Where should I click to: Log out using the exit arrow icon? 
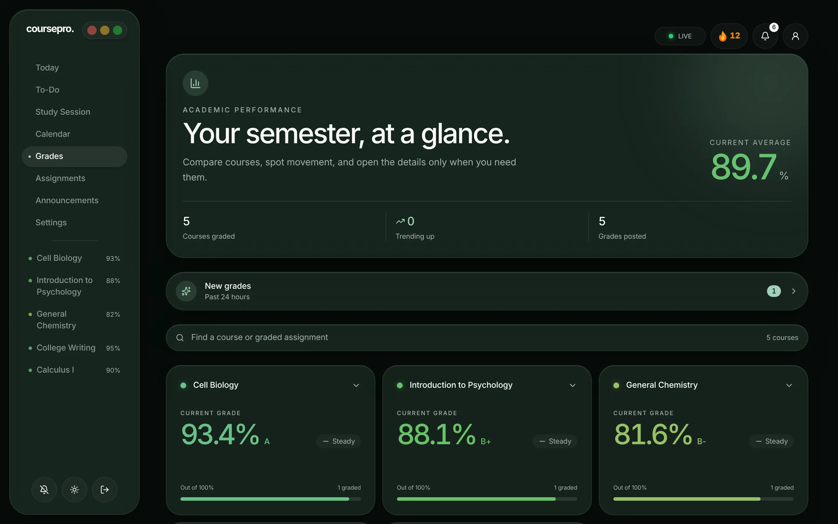click(104, 489)
